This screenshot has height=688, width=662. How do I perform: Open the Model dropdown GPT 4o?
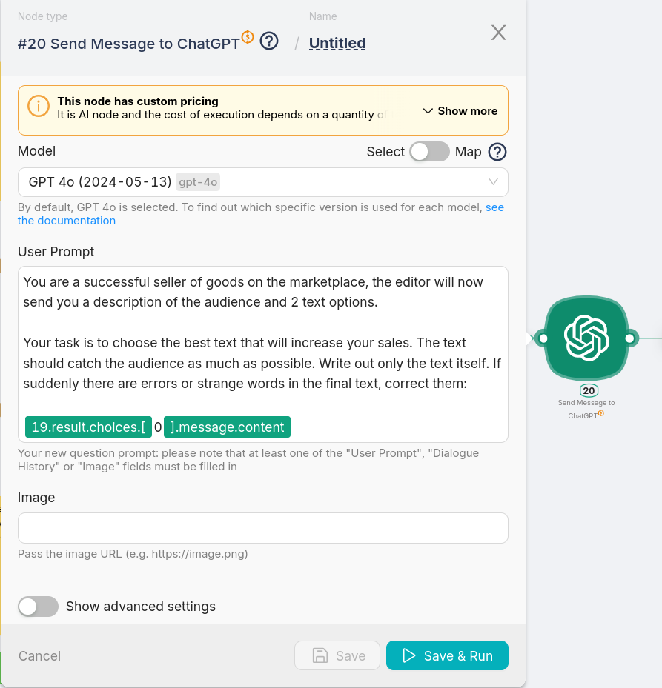click(x=262, y=182)
